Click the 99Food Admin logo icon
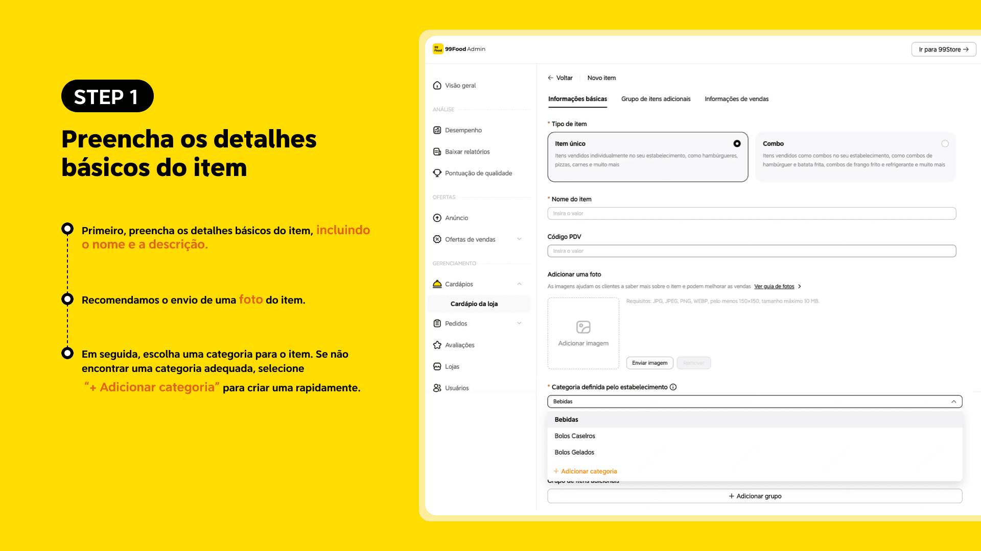Image resolution: width=981 pixels, height=551 pixels. 438,49
